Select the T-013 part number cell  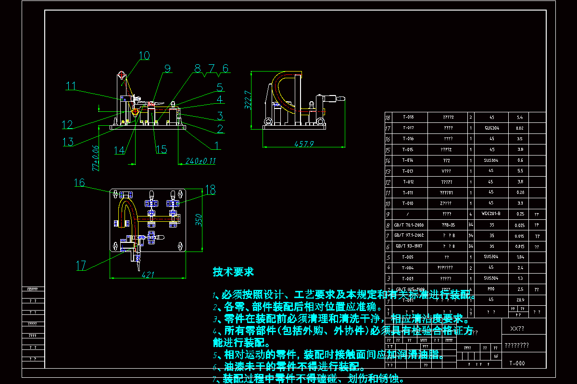pos(407,171)
